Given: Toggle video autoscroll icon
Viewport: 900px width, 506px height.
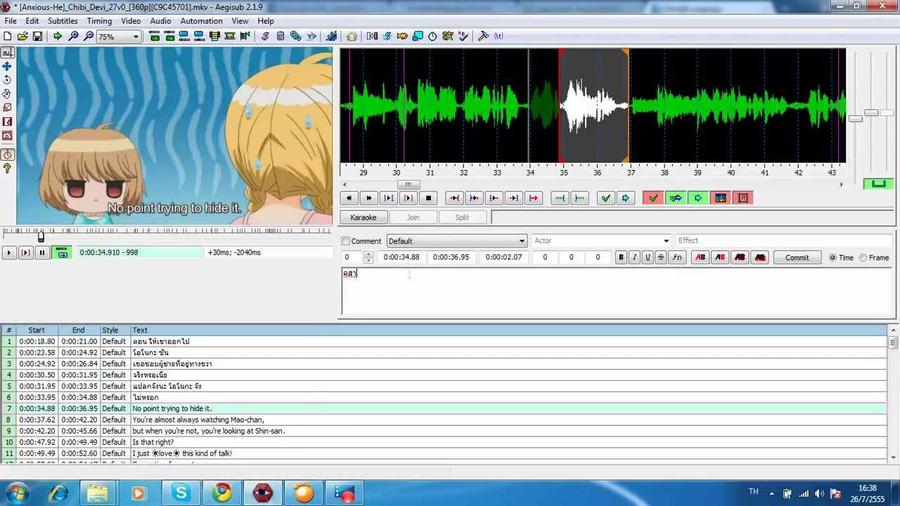Looking at the screenshot, I should click(62, 252).
